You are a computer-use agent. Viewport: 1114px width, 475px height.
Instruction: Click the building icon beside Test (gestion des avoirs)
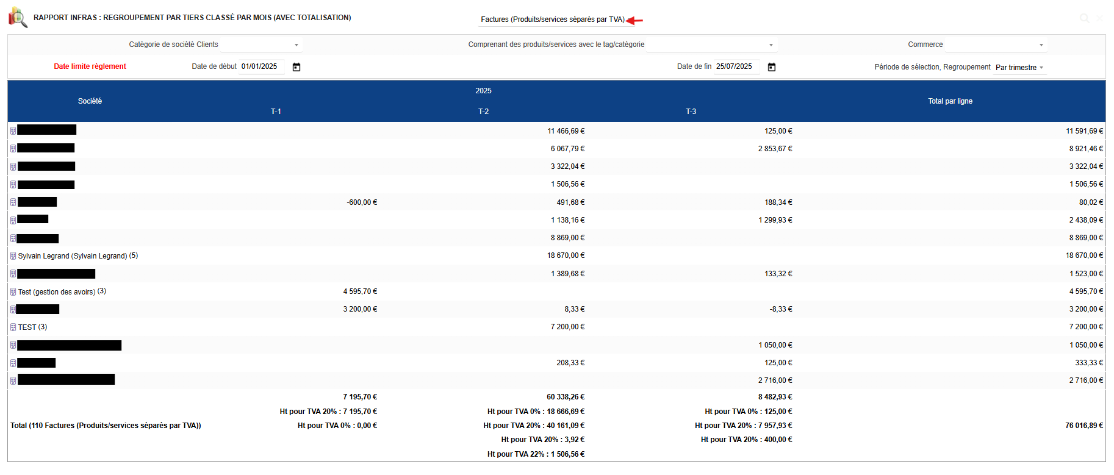(x=13, y=291)
